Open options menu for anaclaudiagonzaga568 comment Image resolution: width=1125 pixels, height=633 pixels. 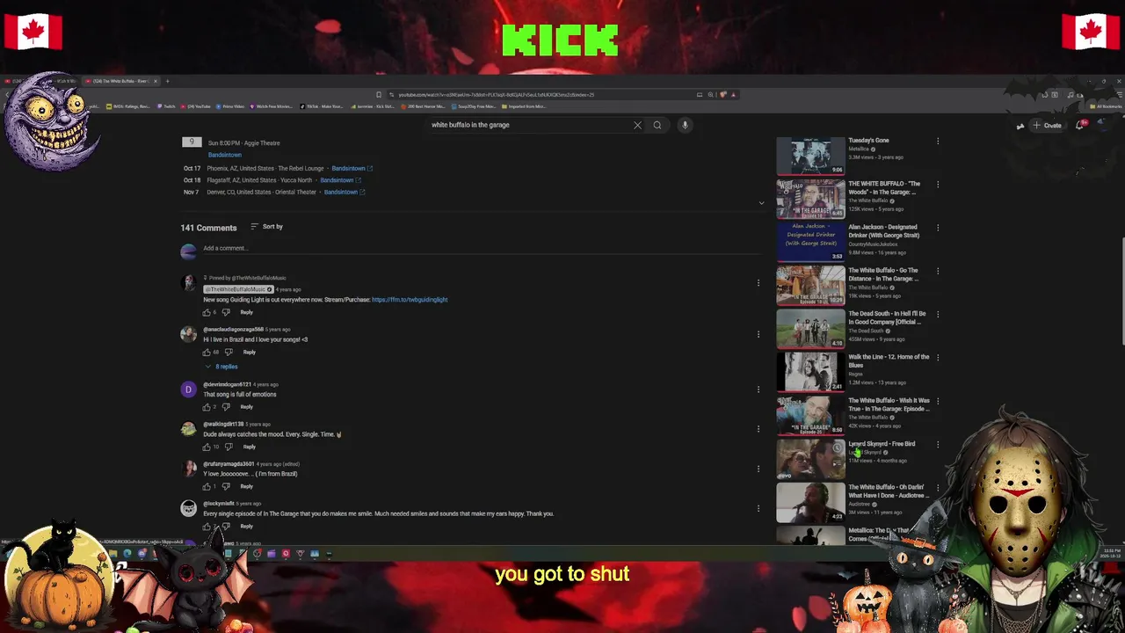point(758,334)
